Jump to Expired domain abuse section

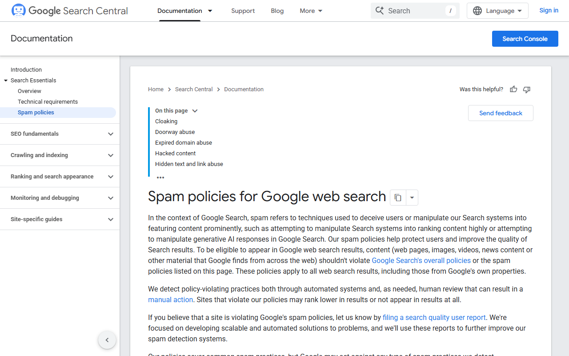coord(184,143)
